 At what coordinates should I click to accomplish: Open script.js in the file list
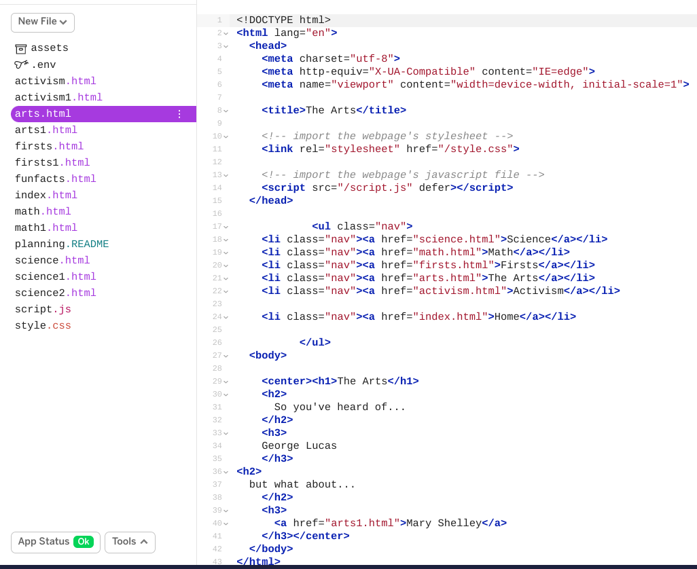click(x=43, y=309)
